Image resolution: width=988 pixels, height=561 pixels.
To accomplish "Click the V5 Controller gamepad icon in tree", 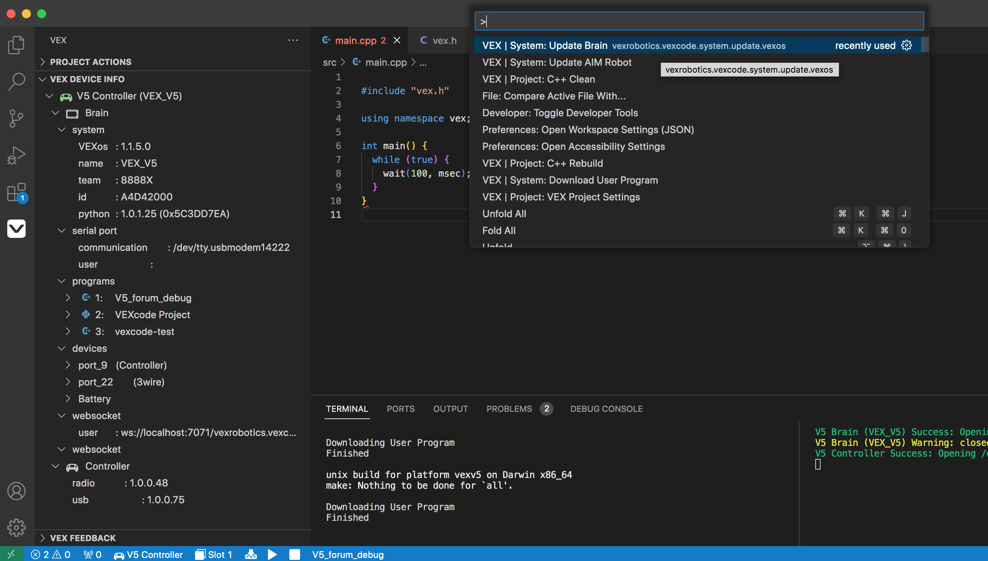I will (x=66, y=96).
